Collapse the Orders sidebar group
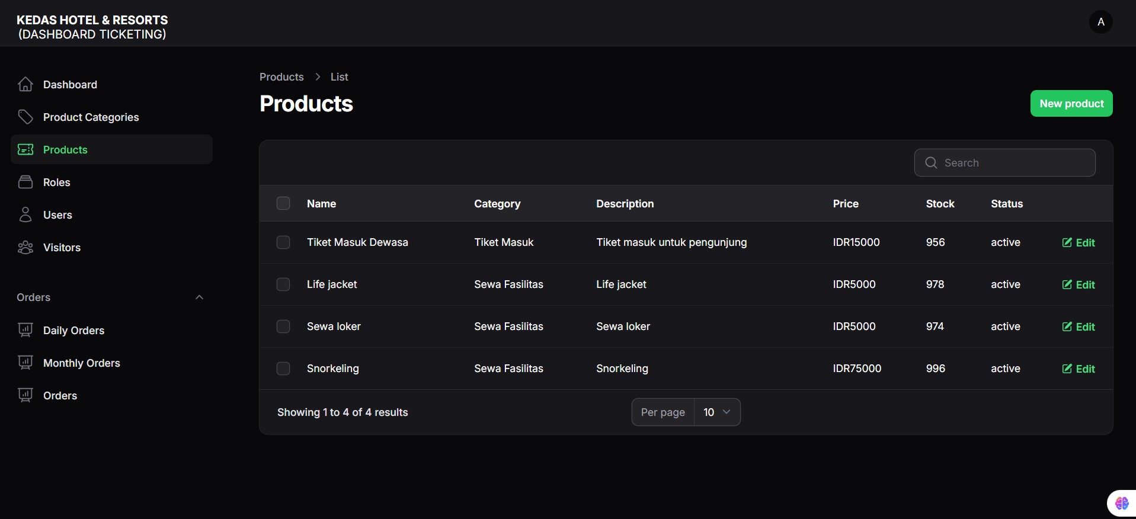The image size is (1136, 519). point(199,297)
